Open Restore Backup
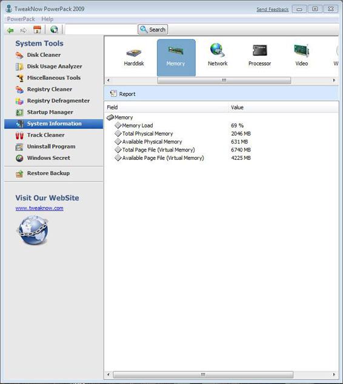The height and width of the screenshot is (384, 343). point(42,173)
